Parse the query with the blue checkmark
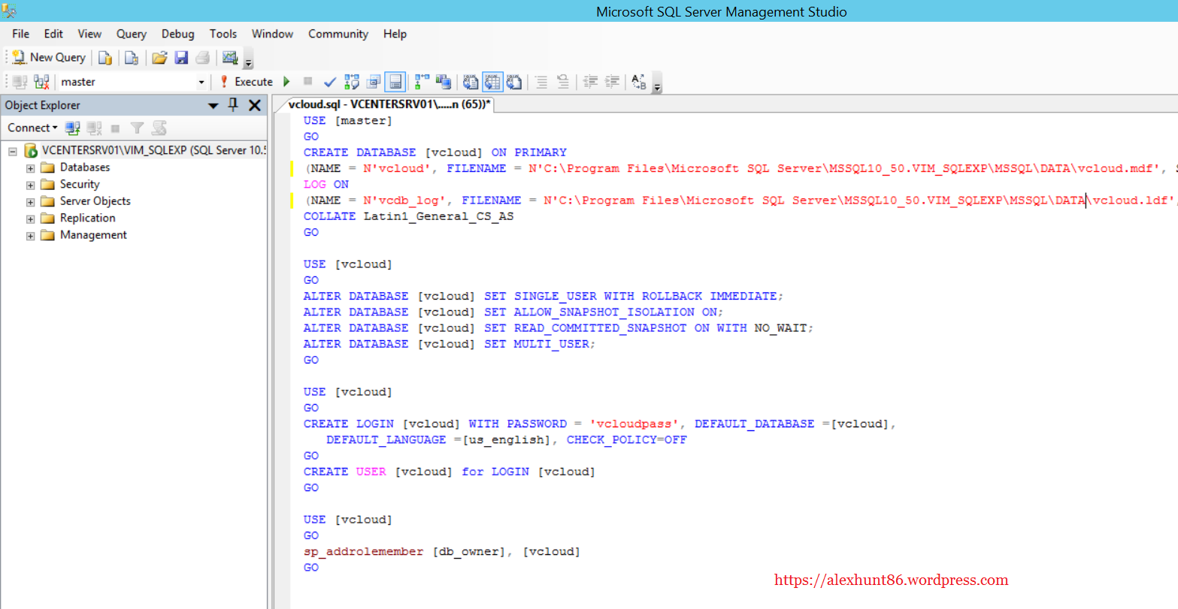 (x=329, y=82)
